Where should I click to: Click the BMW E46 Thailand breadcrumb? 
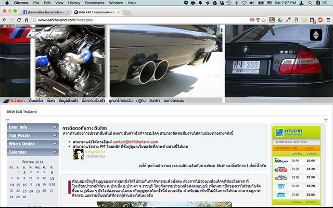tap(22, 112)
